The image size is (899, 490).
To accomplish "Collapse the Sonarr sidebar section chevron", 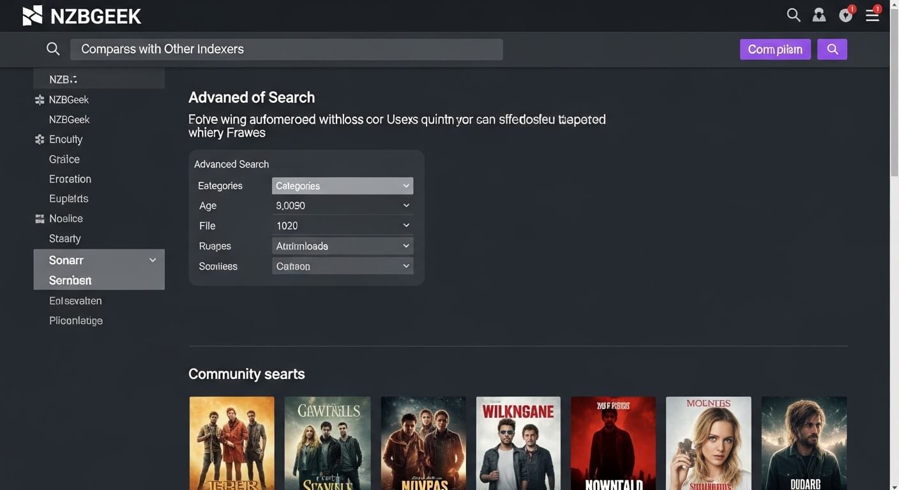I will click(153, 260).
